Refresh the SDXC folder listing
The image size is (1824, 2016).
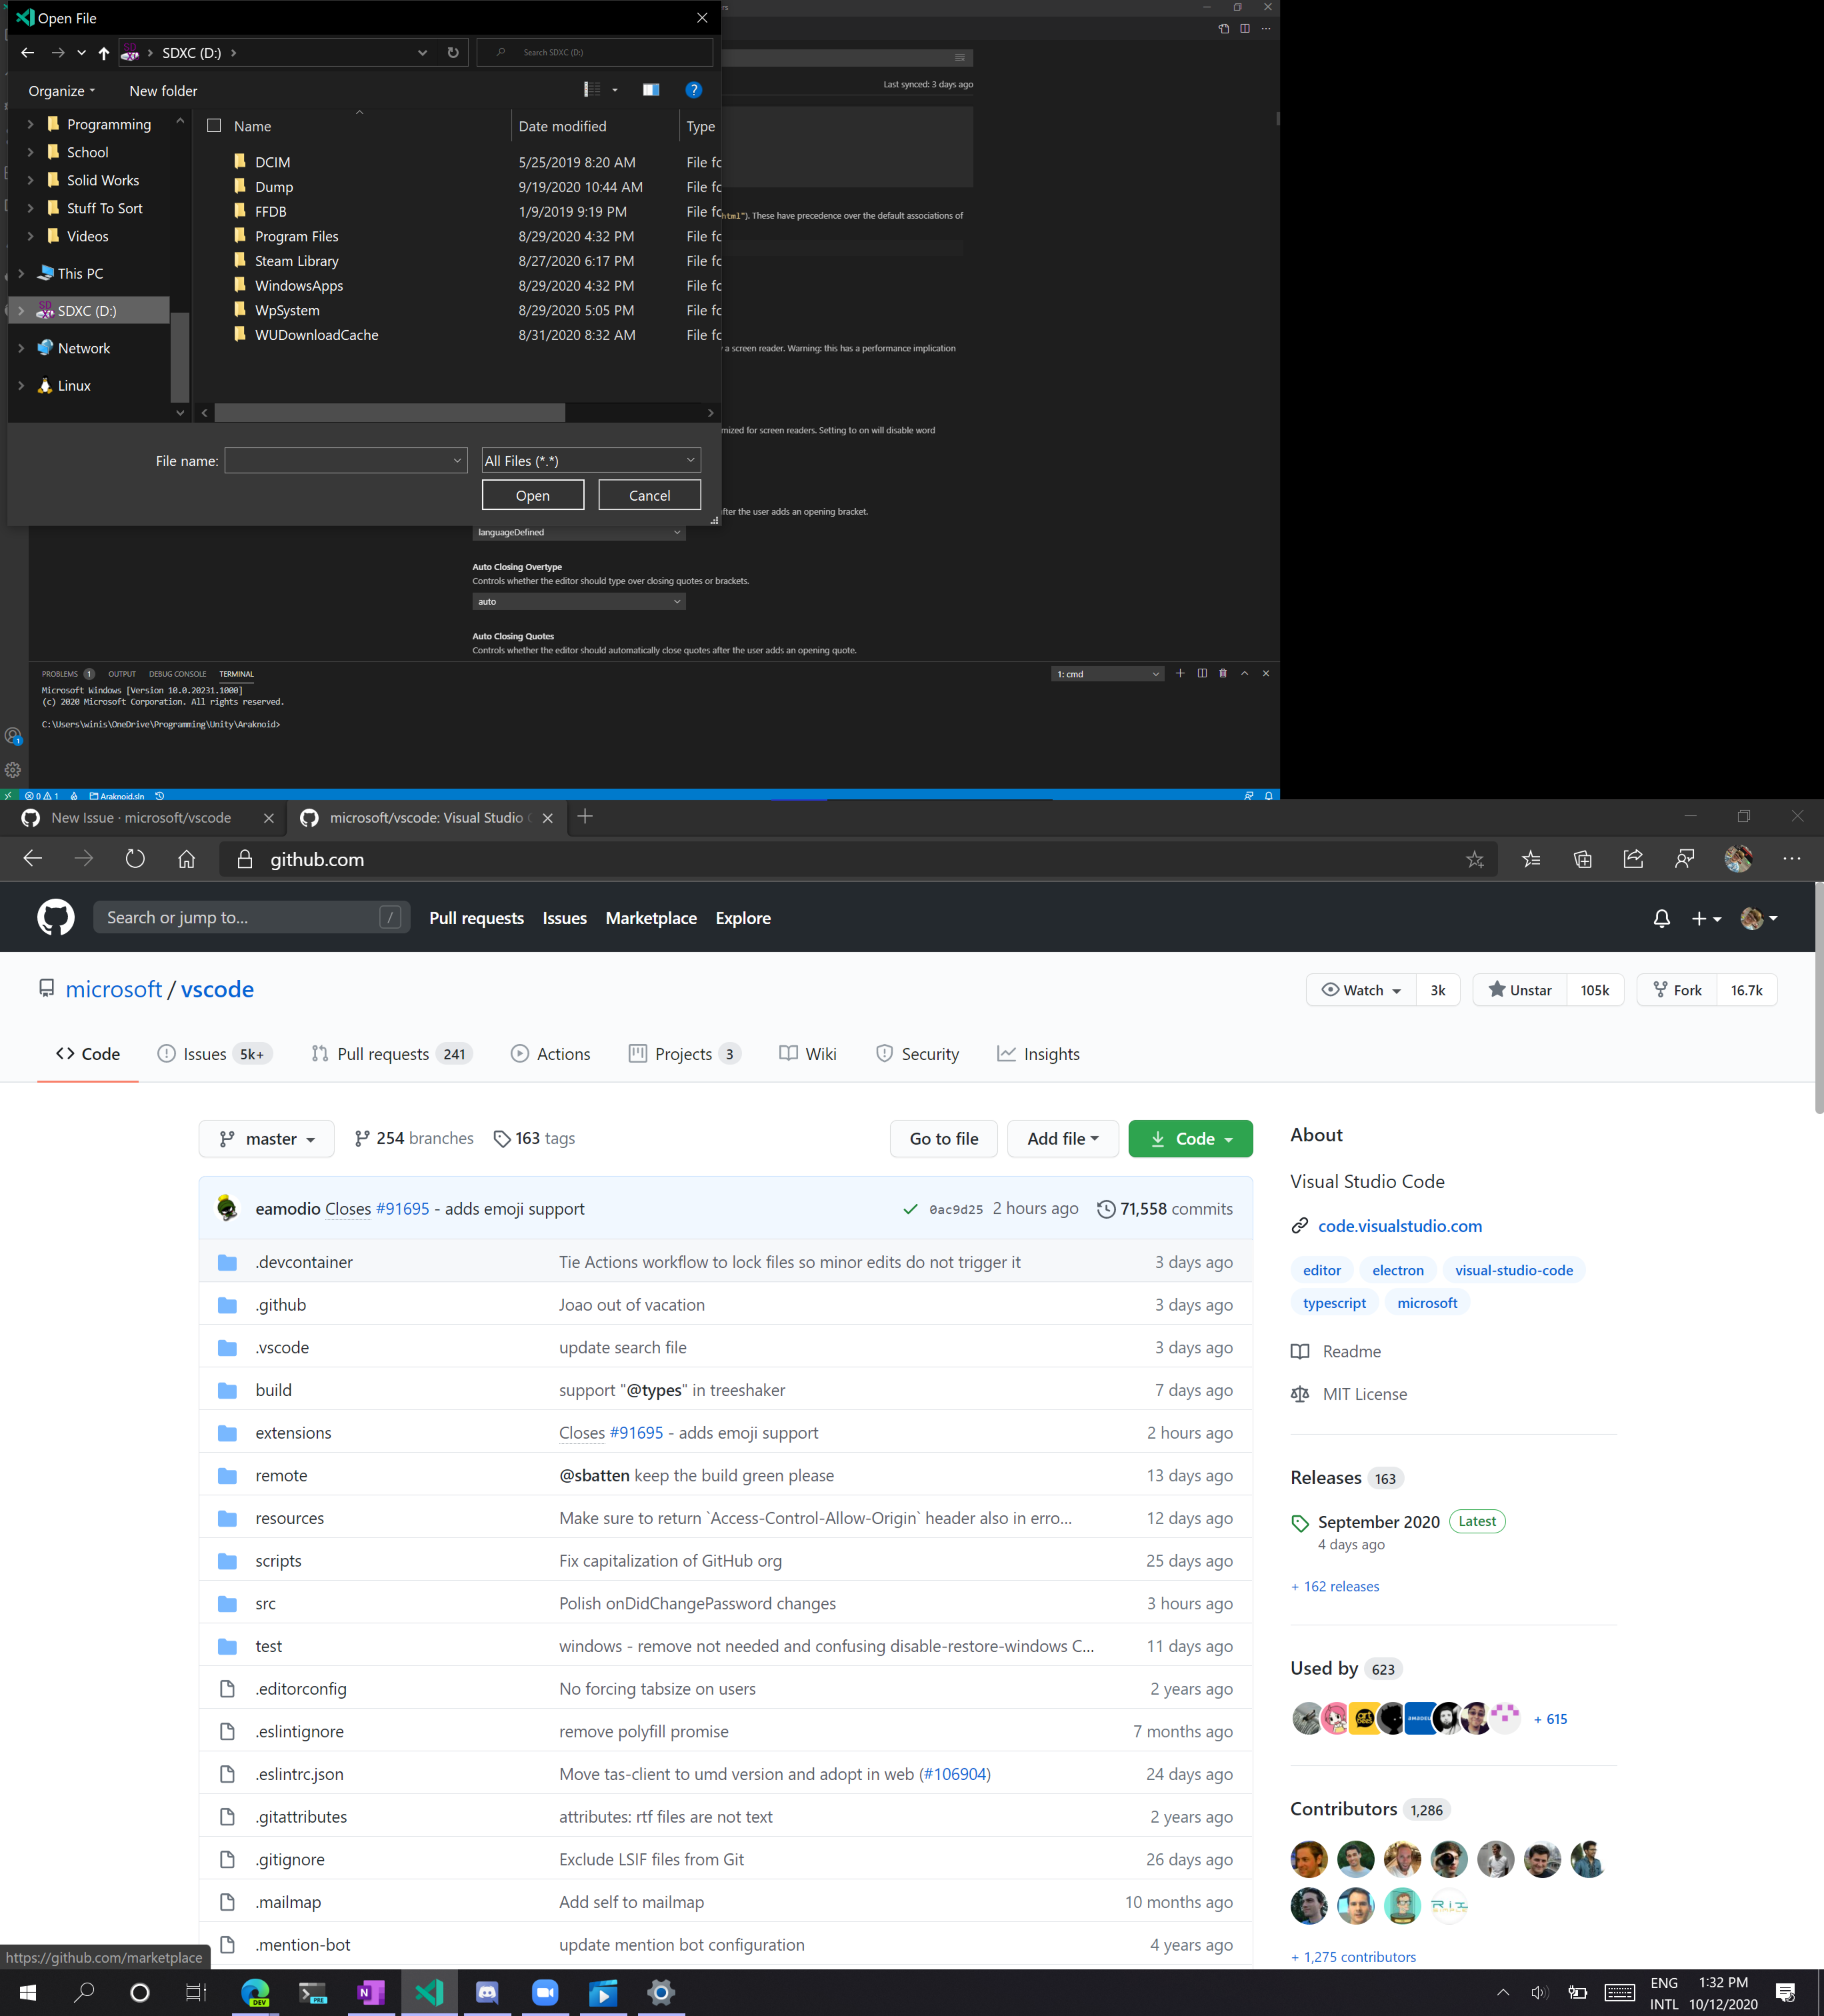tap(453, 53)
